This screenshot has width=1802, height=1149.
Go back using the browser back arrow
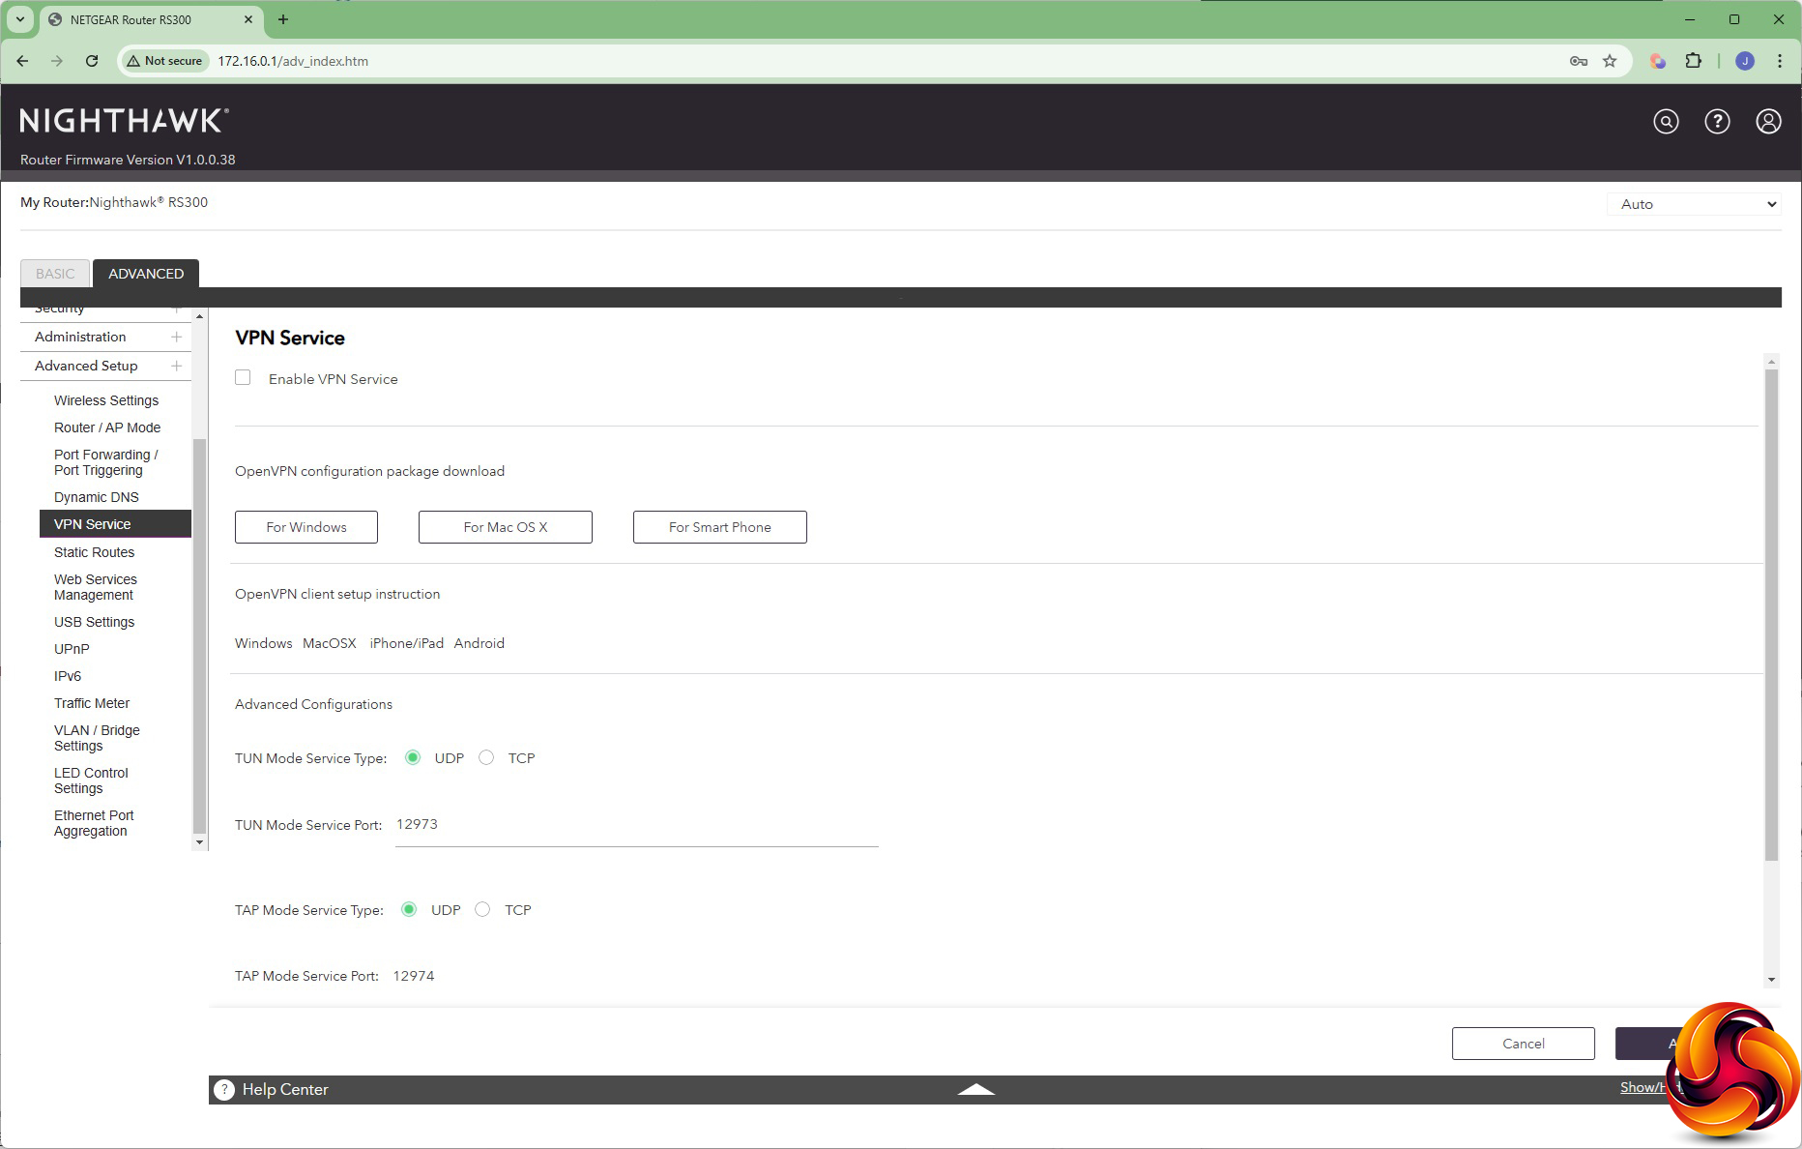(x=22, y=61)
